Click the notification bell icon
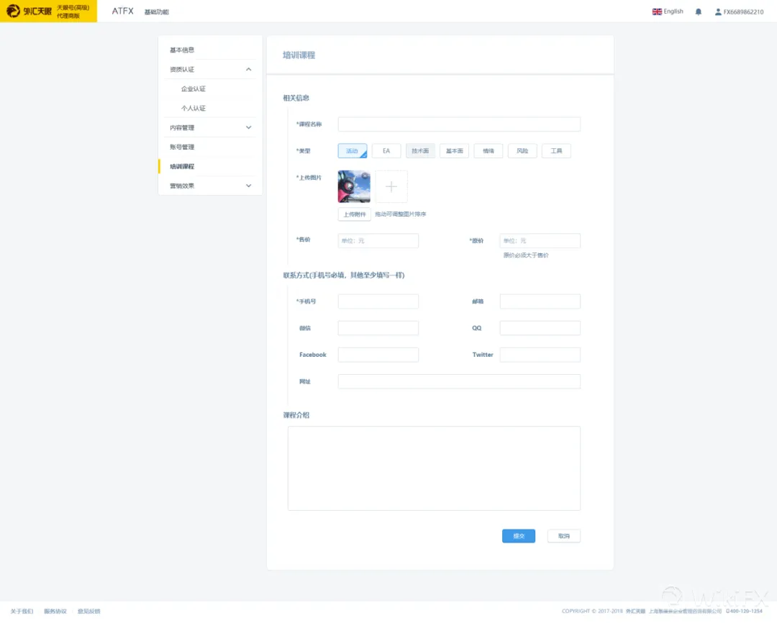The width and height of the screenshot is (777, 623). (698, 12)
